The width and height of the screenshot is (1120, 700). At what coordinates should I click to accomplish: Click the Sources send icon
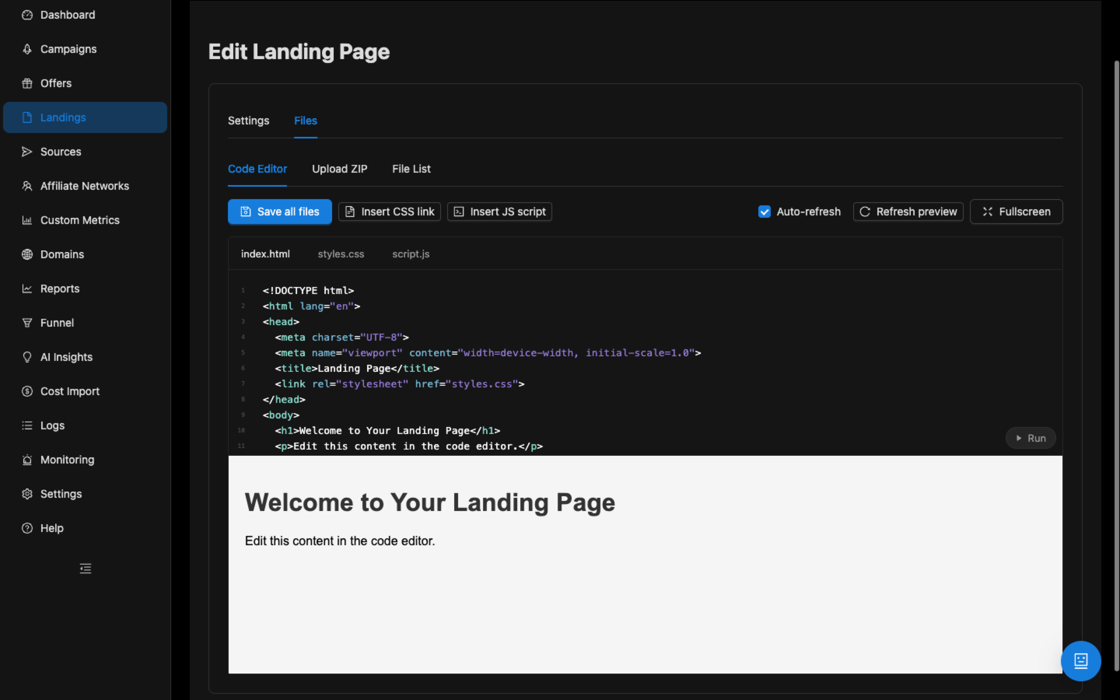27,152
